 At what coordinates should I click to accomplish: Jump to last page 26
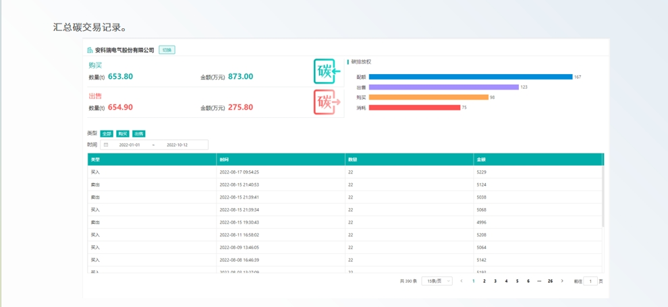[x=551, y=281]
